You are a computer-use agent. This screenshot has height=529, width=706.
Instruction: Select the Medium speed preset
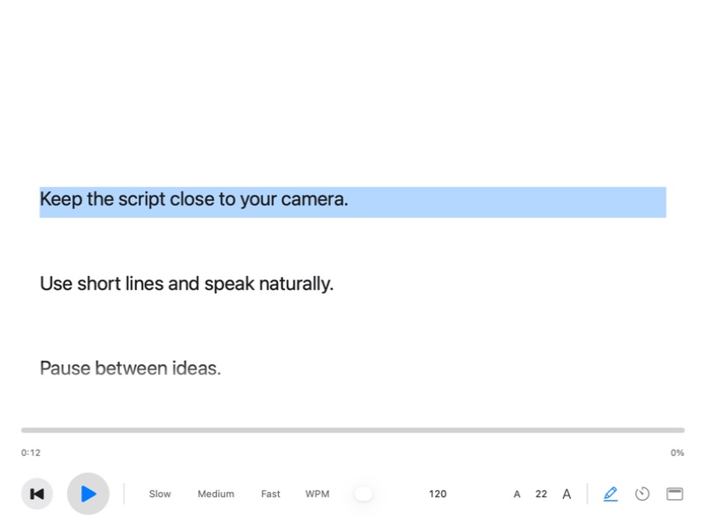[x=215, y=494]
